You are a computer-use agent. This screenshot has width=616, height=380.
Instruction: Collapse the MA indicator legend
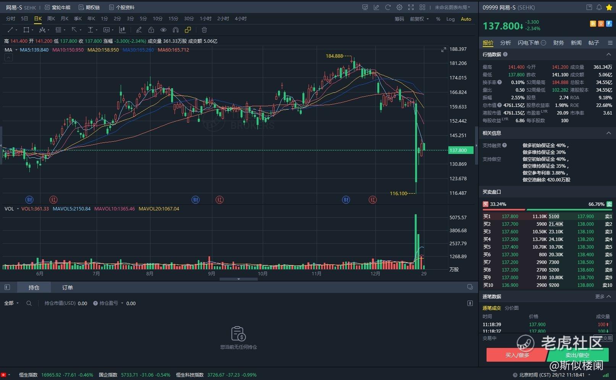8,58
